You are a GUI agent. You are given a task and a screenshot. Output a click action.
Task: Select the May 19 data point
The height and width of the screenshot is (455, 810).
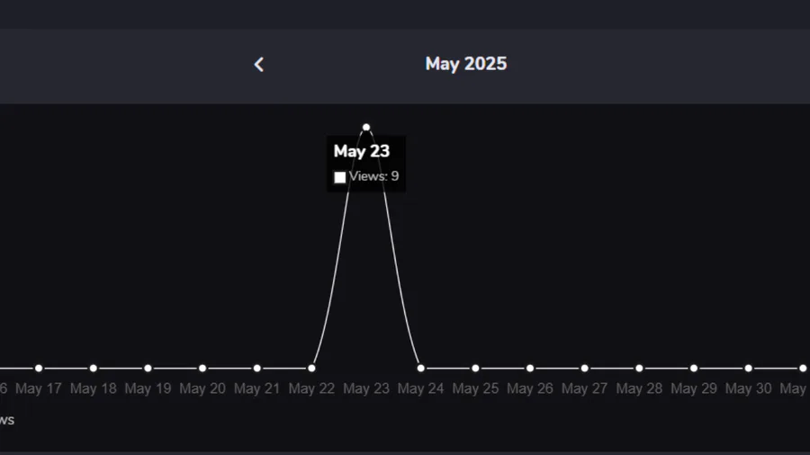coord(148,368)
